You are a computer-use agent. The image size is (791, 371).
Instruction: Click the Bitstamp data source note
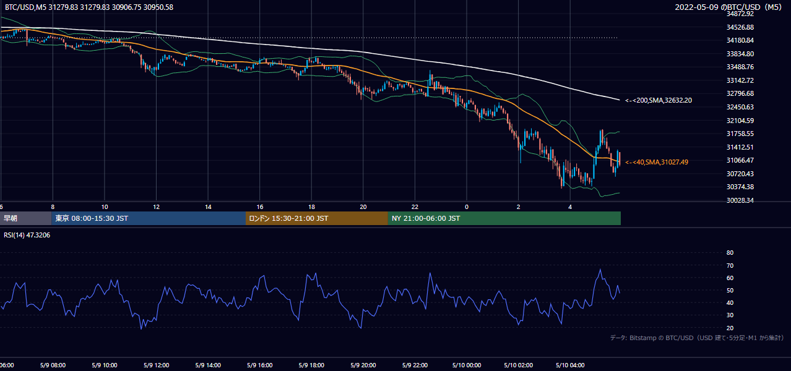(x=697, y=338)
